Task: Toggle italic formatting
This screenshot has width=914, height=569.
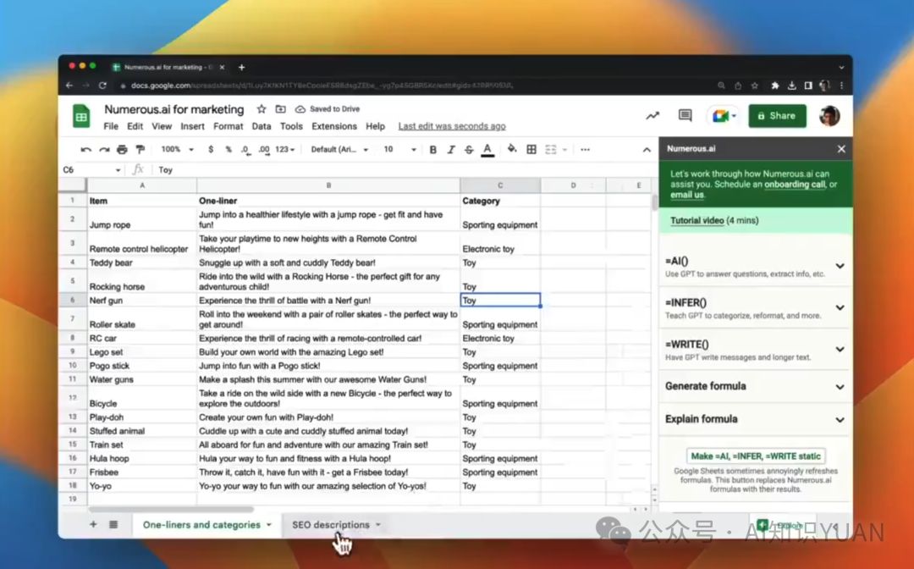Action: coord(450,150)
